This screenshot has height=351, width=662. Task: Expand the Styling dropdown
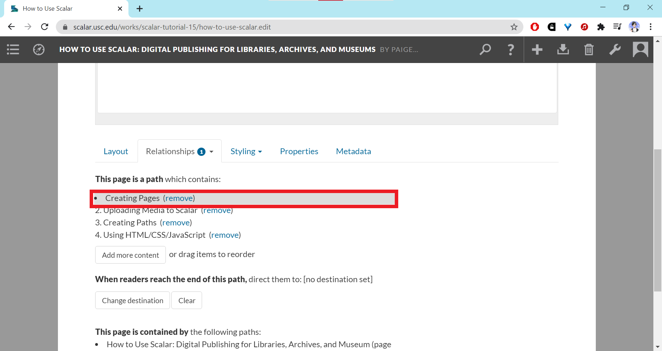[246, 151]
